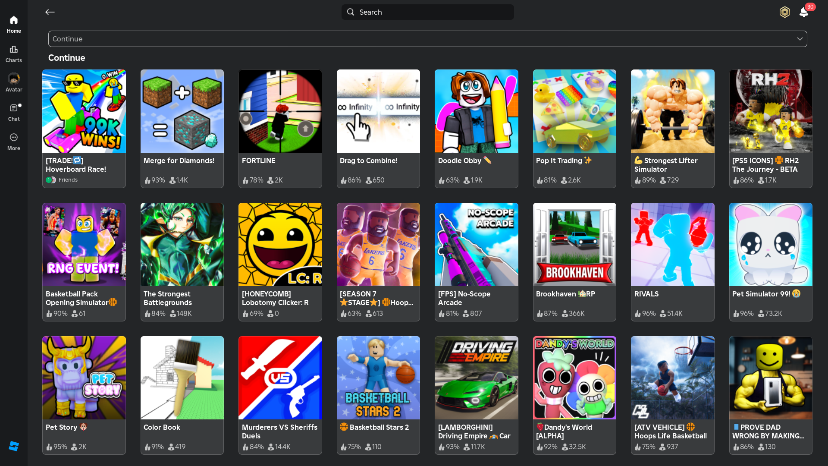Image resolution: width=828 pixels, height=466 pixels.
Task: Open the Charts sidebar icon
Action: (x=14, y=50)
